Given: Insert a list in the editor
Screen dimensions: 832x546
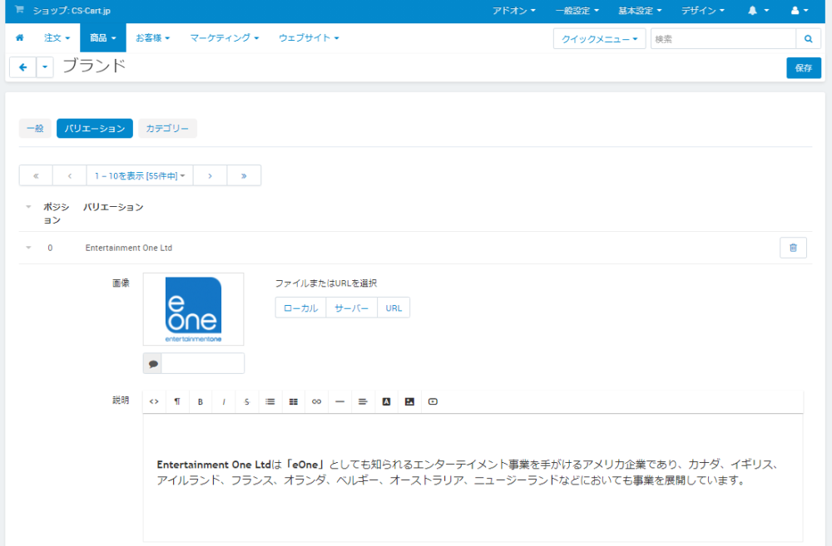Looking at the screenshot, I should click(x=270, y=402).
